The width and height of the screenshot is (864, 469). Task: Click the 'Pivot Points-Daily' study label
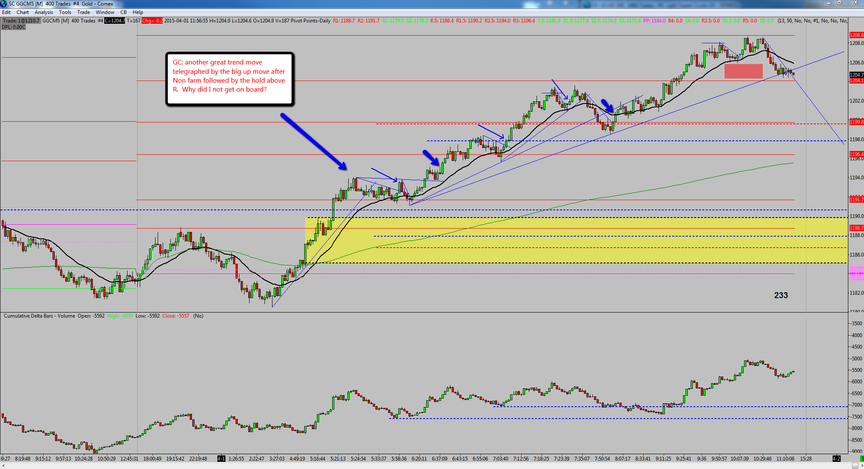(x=311, y=21)
